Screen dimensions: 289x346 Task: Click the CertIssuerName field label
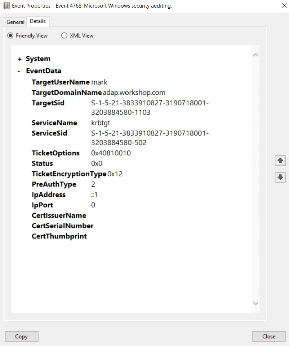(59, 215)
